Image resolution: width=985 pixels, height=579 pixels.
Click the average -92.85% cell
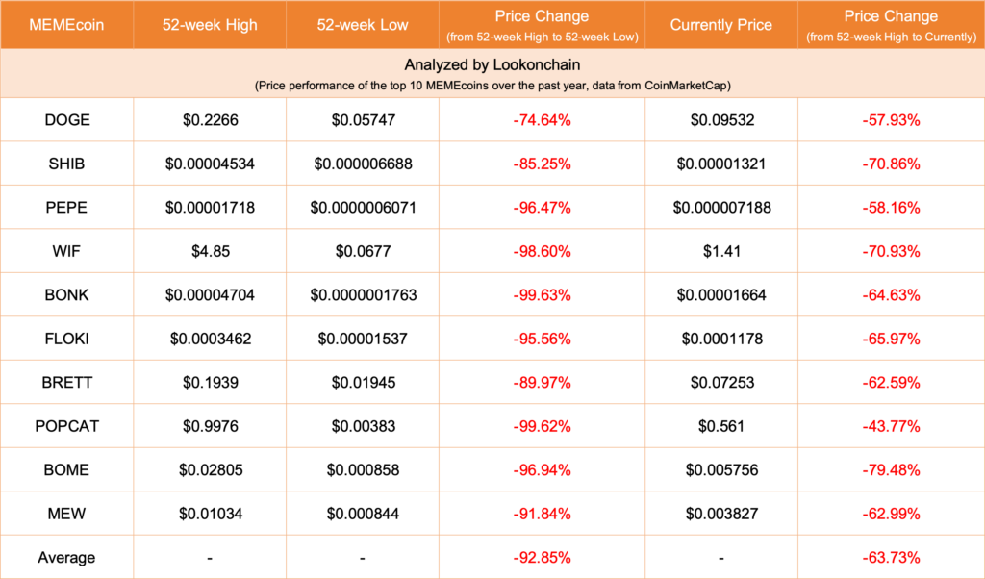(542, 558)
